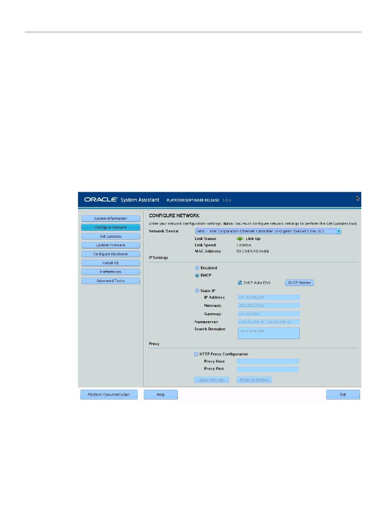Open Advanced Tasks from the sidebar
The image size is (378, 511).
[111, 281]
